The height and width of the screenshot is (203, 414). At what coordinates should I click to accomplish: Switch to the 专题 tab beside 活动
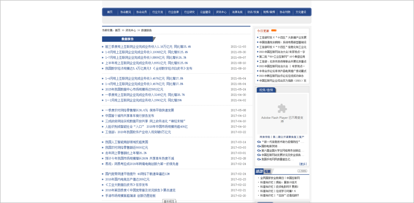click(267, 171)
